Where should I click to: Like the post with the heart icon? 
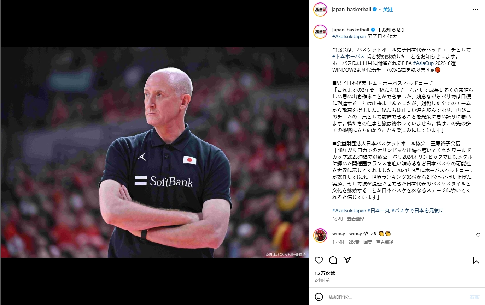[319, 260]
